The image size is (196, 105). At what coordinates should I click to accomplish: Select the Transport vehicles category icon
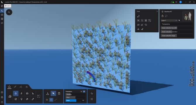[27, 93]
